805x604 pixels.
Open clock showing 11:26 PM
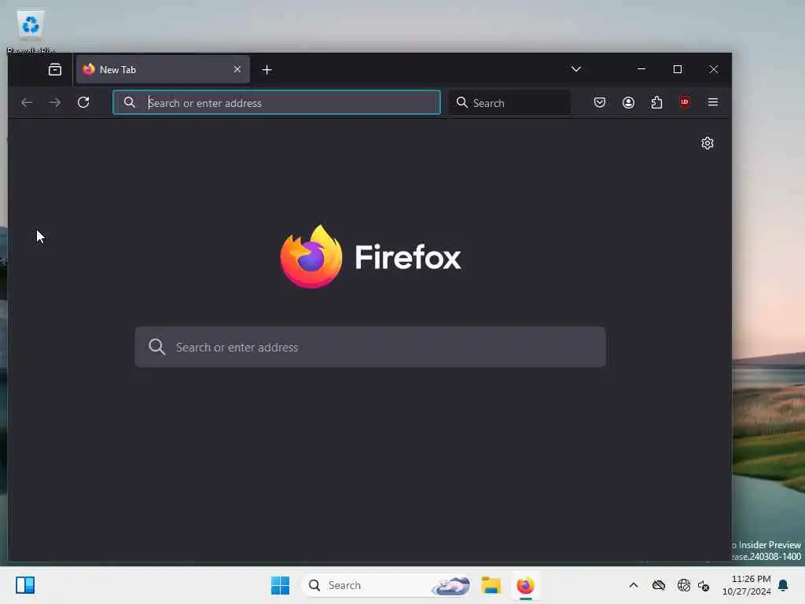[x=746, y=585]
